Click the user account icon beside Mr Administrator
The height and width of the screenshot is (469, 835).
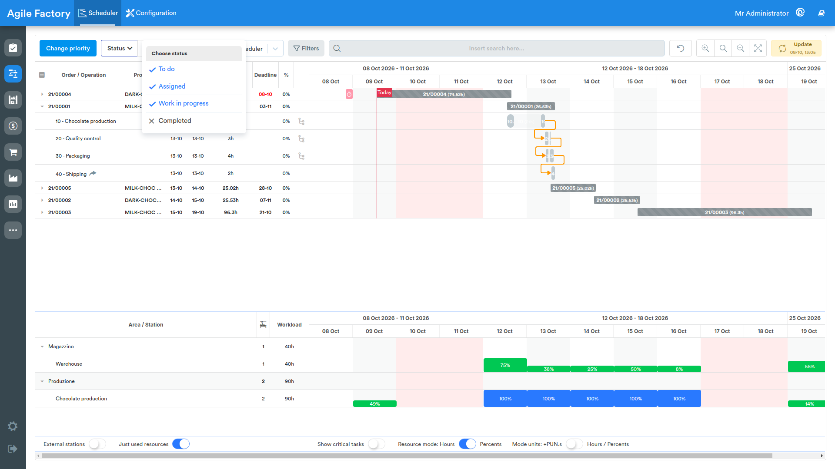[800, 13]
